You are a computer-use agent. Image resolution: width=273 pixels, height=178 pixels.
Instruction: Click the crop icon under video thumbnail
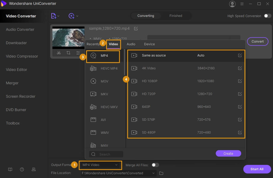tap(68, 53)
